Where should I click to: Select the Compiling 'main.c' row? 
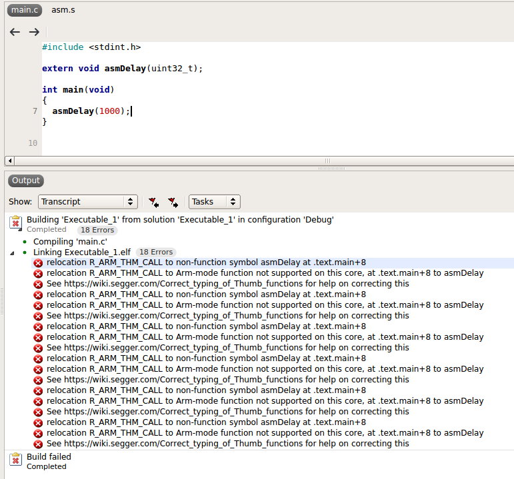70,242
